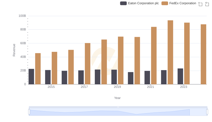This screenshot has height=122, width=212.
Task: Select the FedEx bar for 2015
Action: [x=55, y=68]
